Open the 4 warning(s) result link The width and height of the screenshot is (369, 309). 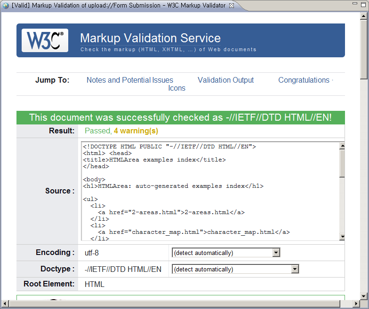(x=136, y=131)
